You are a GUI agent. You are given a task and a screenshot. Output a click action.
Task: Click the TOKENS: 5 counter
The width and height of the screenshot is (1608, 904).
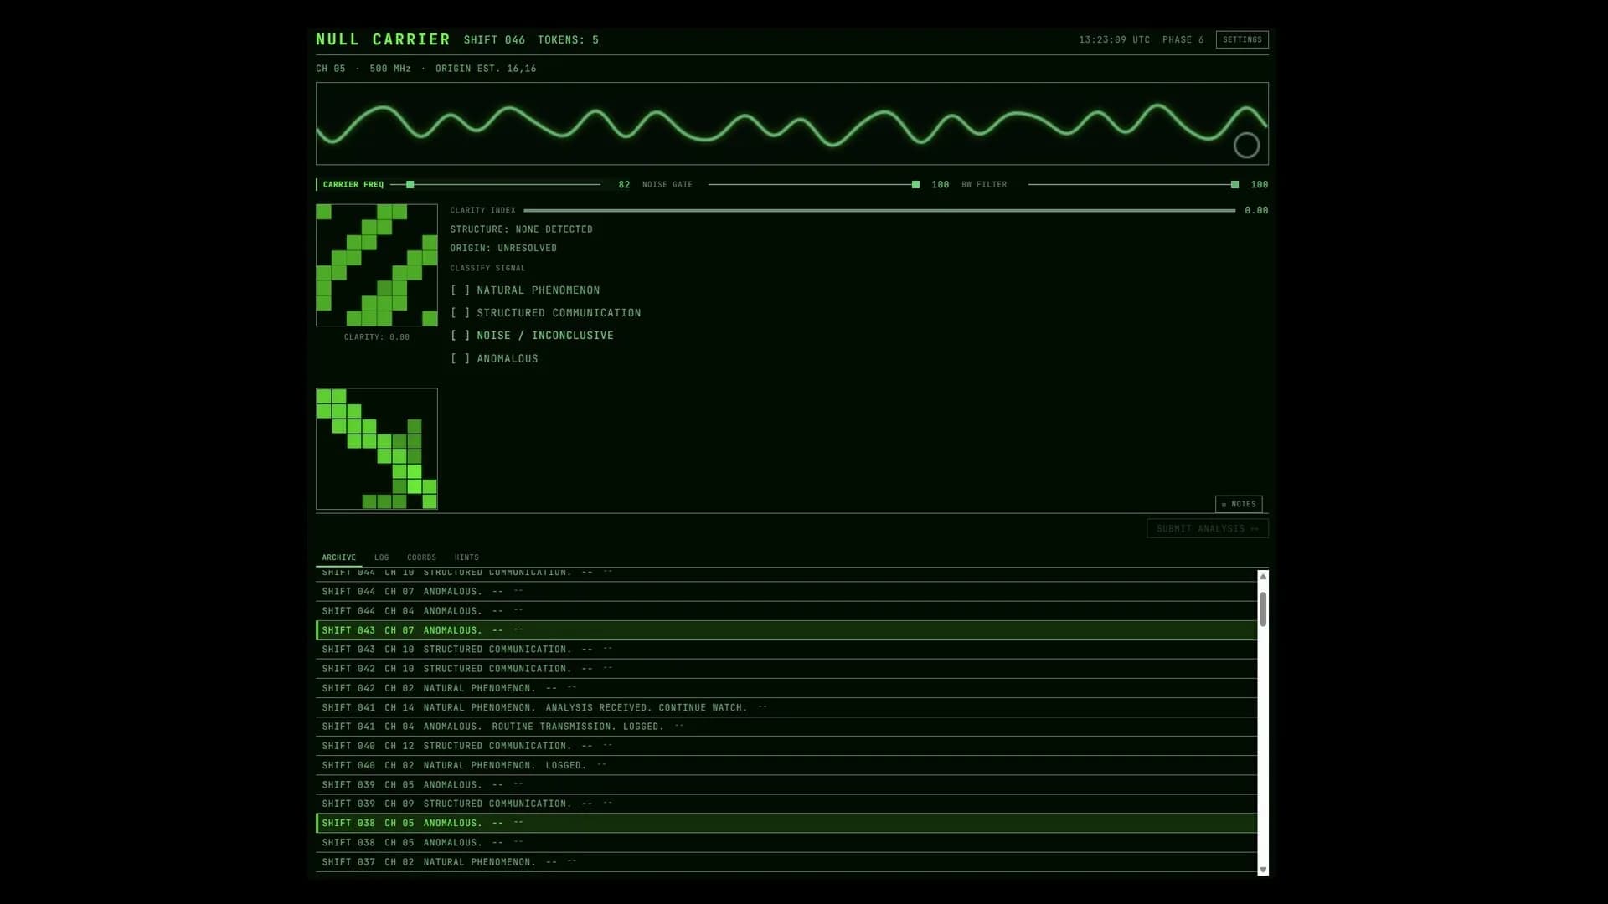coord(568,39)
